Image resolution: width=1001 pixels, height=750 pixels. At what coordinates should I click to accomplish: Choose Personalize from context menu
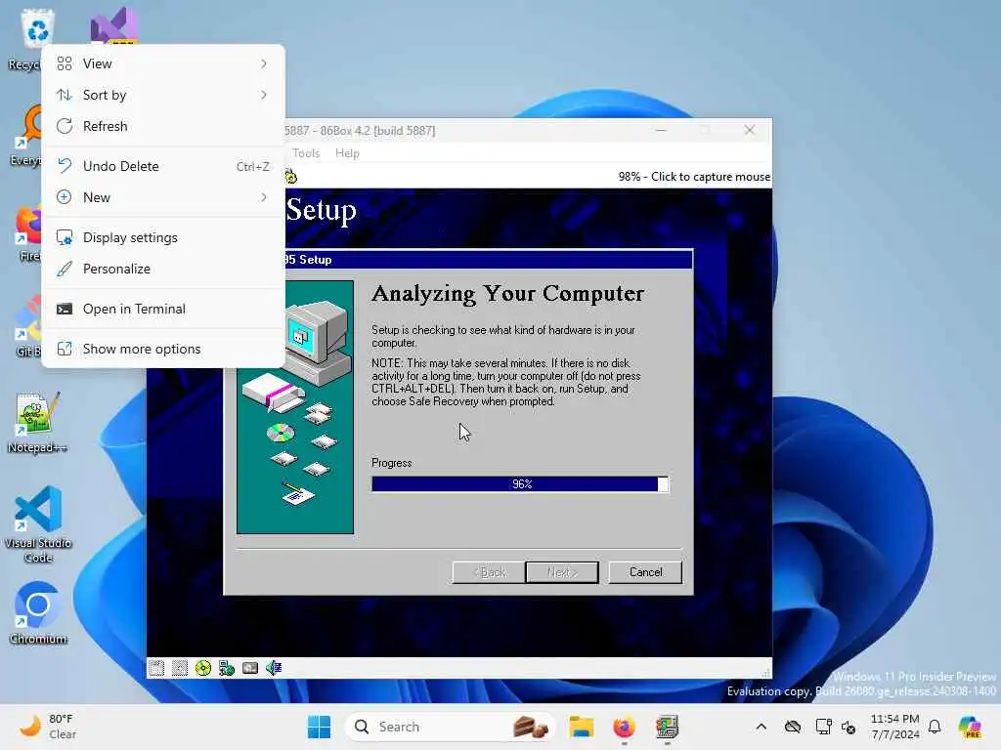pyautogui.click(x=163, y=269)
